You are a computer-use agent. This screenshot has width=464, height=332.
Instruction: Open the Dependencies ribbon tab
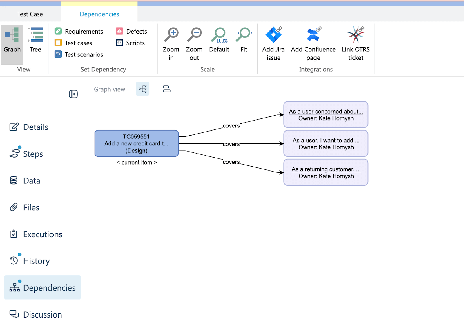coord(99,14)
